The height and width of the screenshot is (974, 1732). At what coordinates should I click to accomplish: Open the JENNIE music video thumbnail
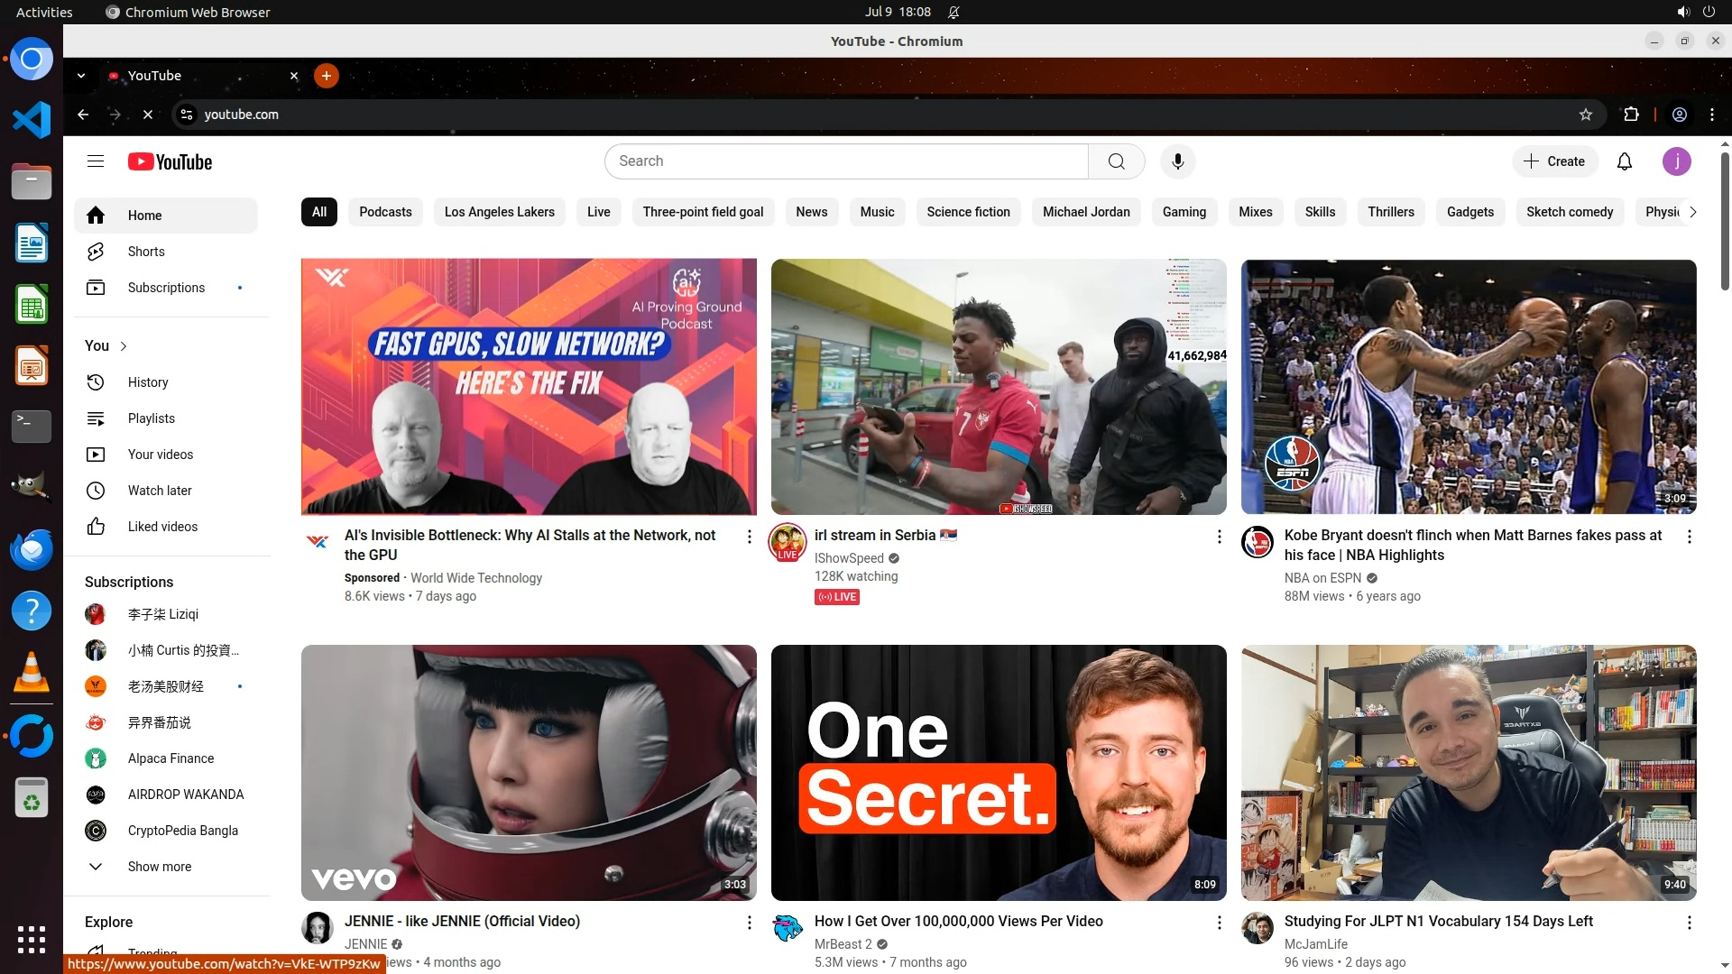pyautogui.click(x=529, y=772)
